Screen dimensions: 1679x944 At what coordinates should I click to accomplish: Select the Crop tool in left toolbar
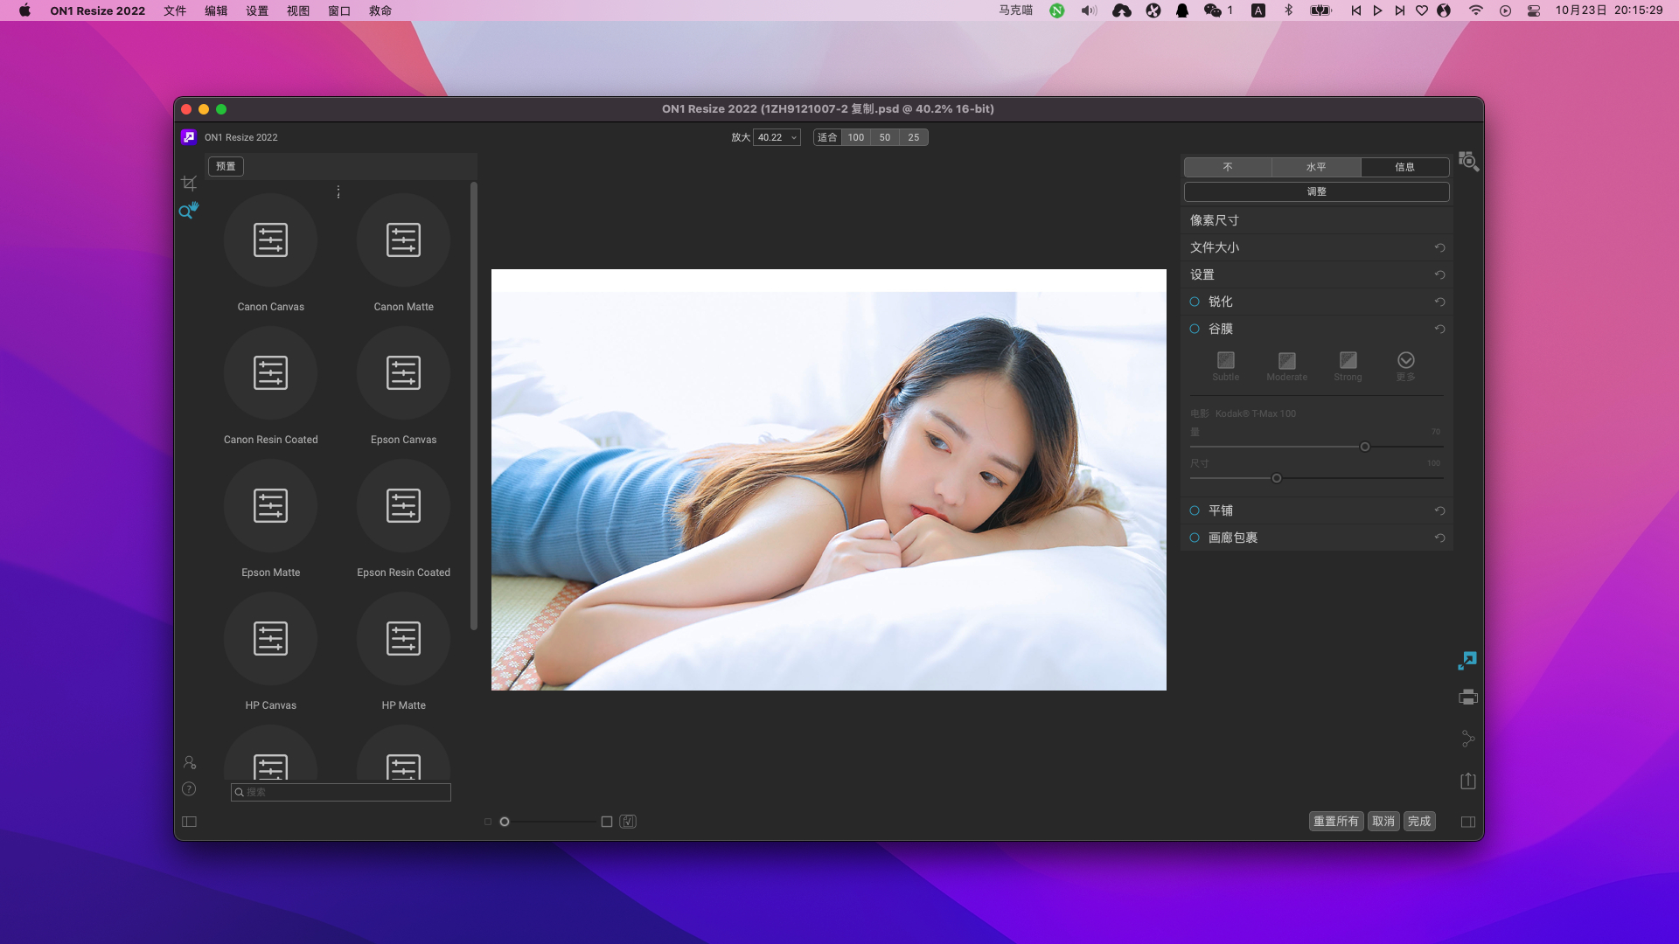(189, 184)
